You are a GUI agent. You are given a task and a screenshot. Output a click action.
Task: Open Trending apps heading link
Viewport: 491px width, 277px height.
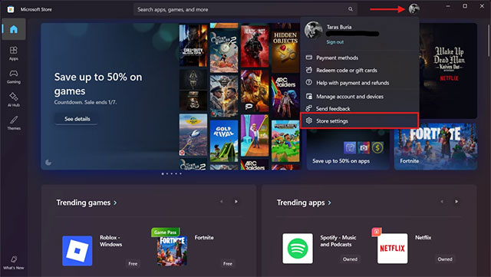[301, 203]
